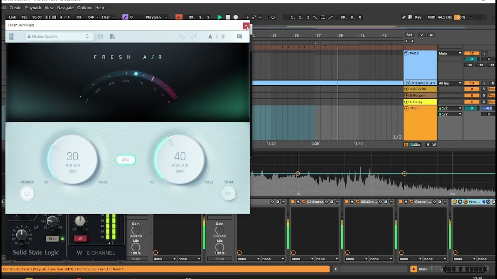This screenshot has width=497, height=279.
Task: Click the Fresh Air save-as preset icon
Action: [x=112, y=36]
